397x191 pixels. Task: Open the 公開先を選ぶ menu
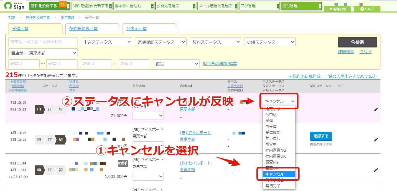click(176, 6)
